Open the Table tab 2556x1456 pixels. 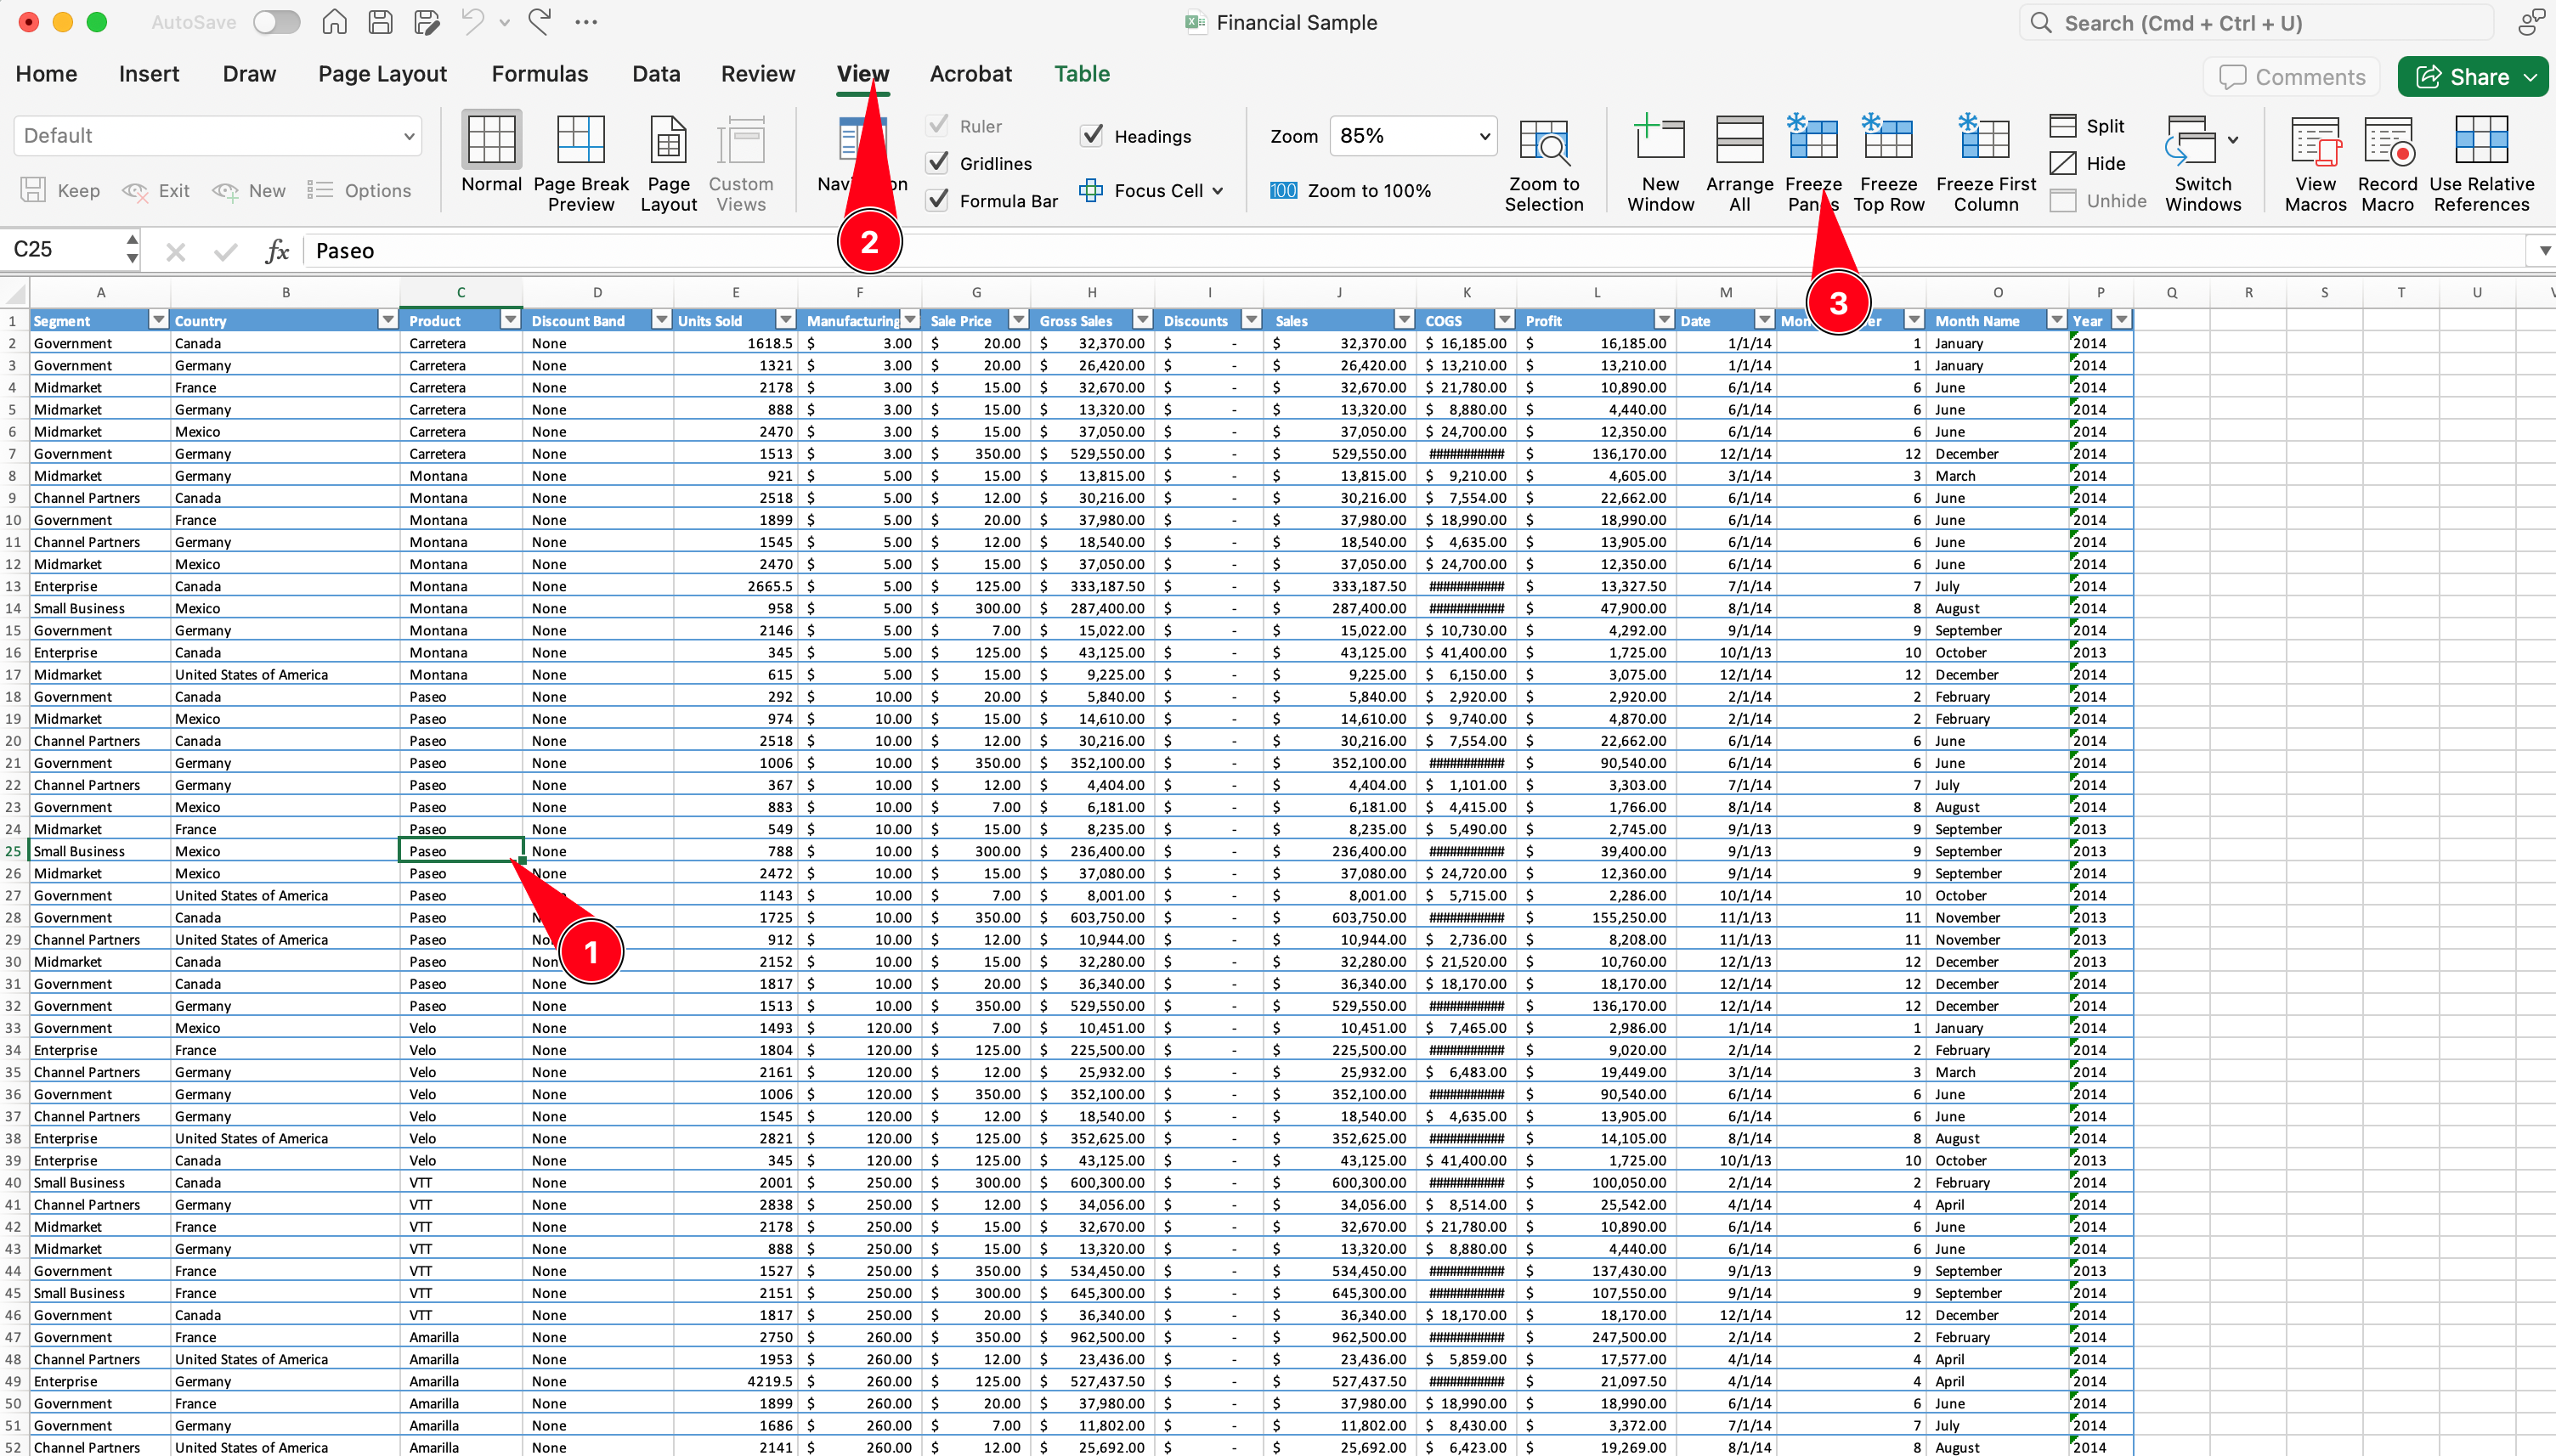1081,74
